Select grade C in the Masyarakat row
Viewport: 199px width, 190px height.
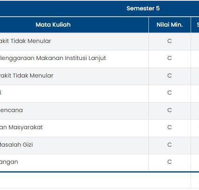tap(170, 127)
